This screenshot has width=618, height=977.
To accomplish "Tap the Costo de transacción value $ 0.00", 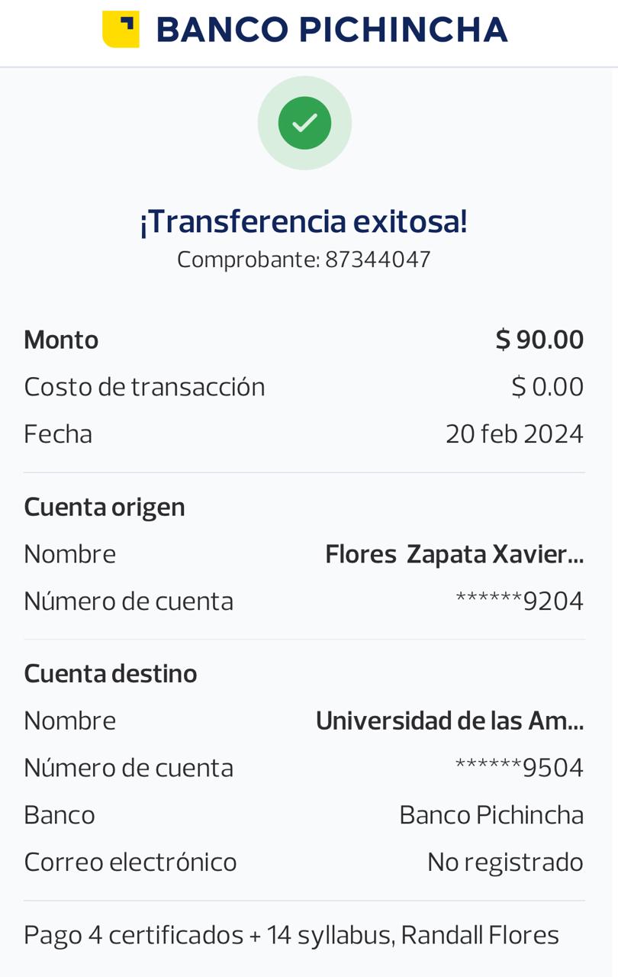I will (x=547, y=387).
